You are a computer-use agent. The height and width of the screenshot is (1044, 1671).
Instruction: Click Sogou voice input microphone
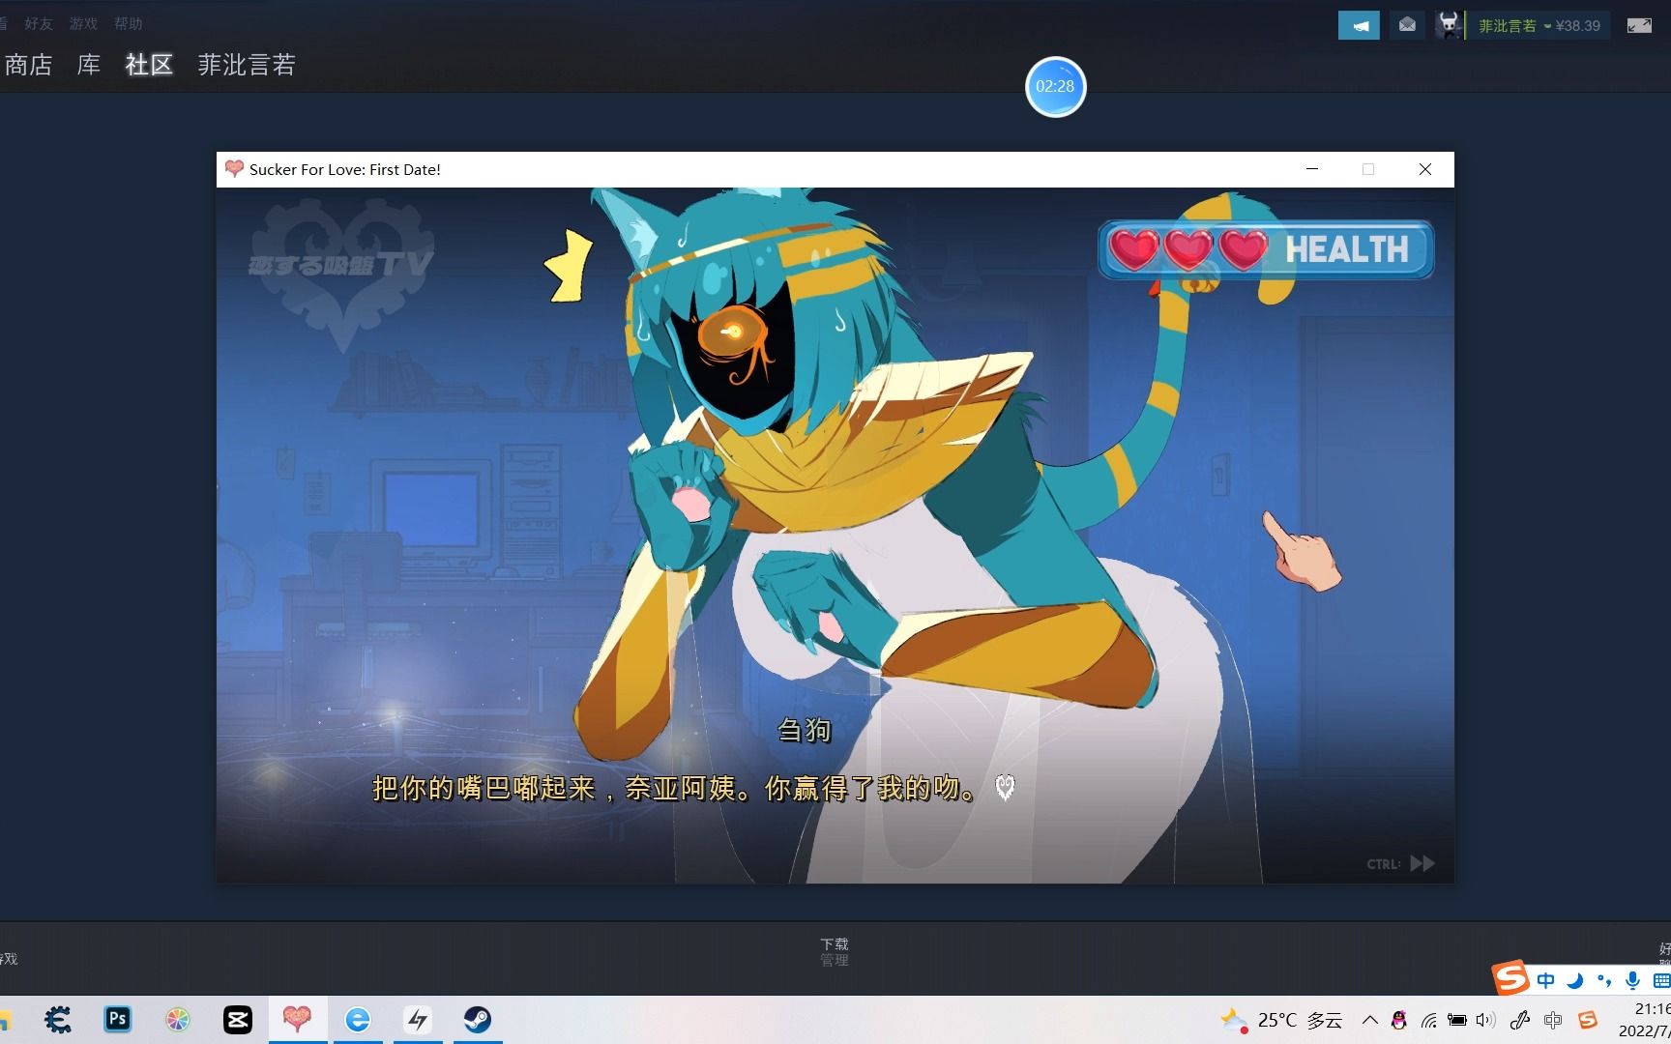[x=1633, y=980]
